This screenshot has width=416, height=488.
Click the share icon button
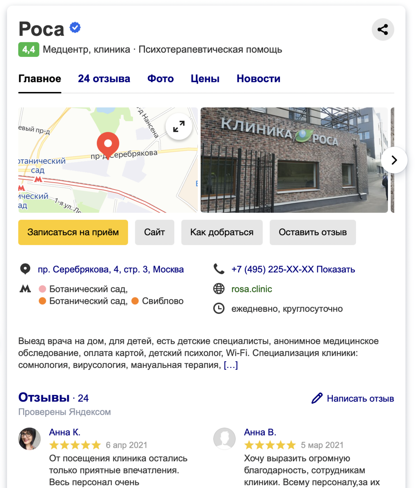click(383, 30)
